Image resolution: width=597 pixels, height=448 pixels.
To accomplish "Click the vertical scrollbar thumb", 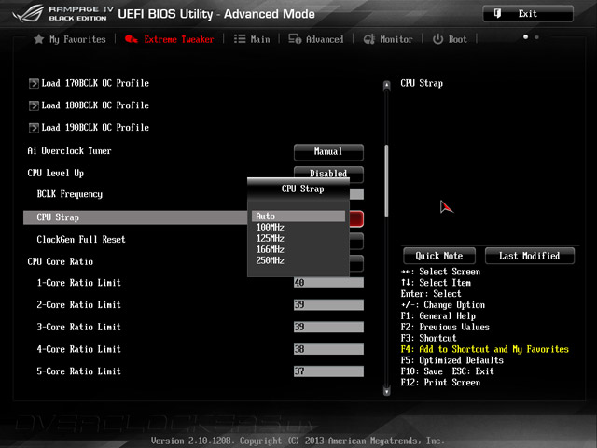I will 386,180.
